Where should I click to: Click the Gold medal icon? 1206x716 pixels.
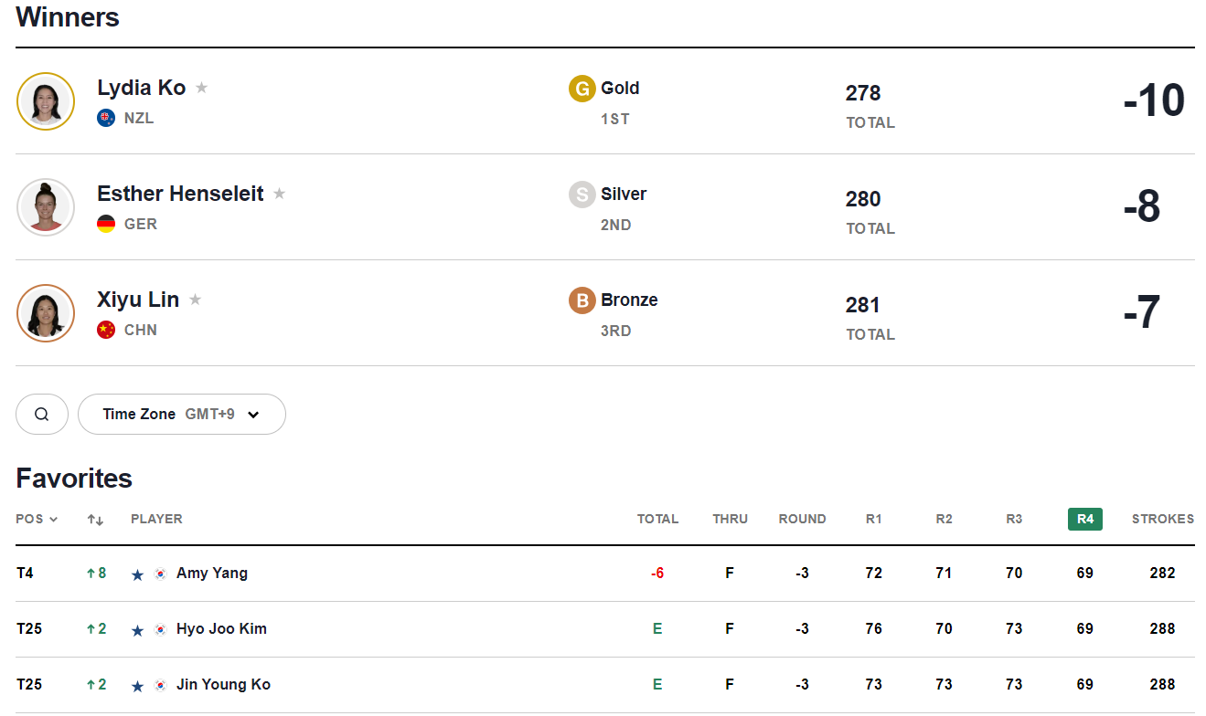(x=582, y=89)
